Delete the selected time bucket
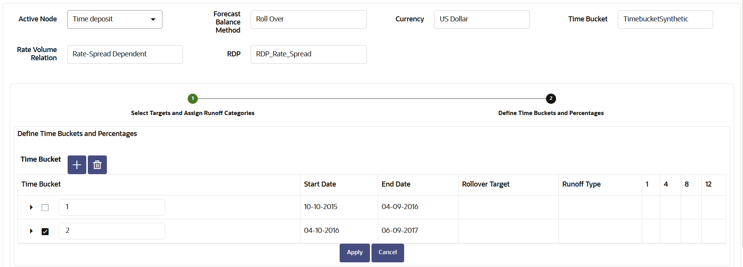Viewport: 743px width, 267px height. pyautogui.click(x=97, y=165)
